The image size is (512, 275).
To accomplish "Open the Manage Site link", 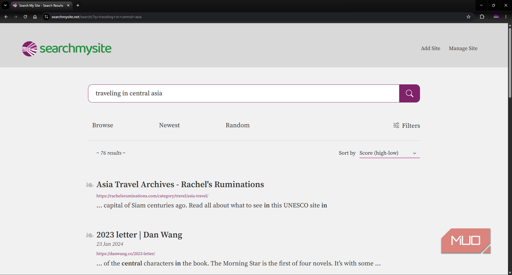I will [x=463, y=48].
